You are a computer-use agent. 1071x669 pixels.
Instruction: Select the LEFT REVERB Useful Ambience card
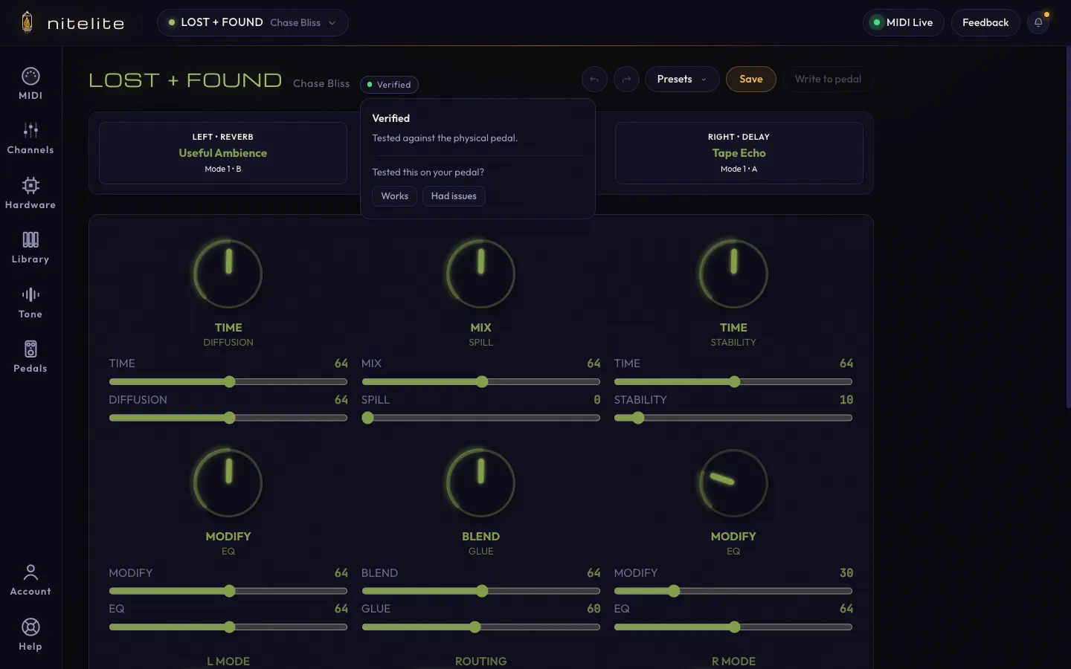coord(223,153)
